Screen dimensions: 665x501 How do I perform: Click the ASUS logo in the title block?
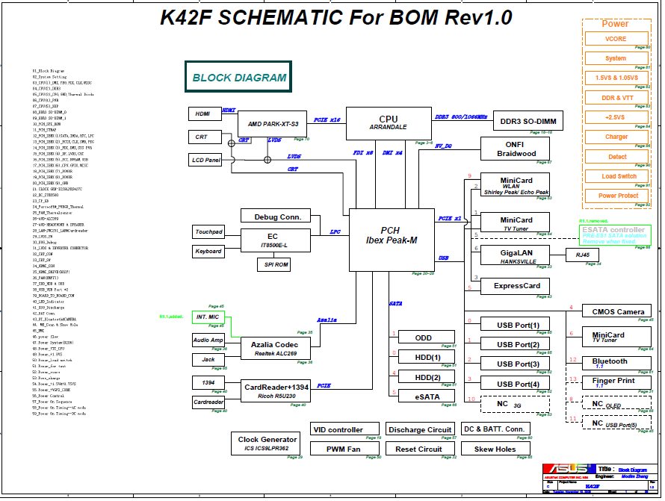(569, 469)
